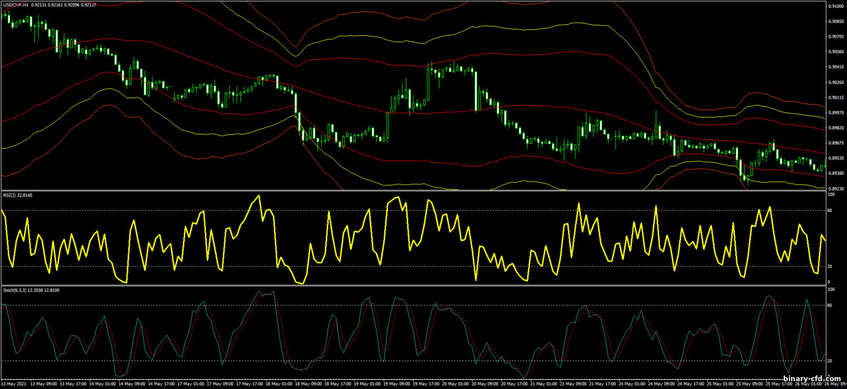This screenshot has width=847, height=389.
Task: Select price level 0.90850 on the axis
Action: tap(835, 21)
